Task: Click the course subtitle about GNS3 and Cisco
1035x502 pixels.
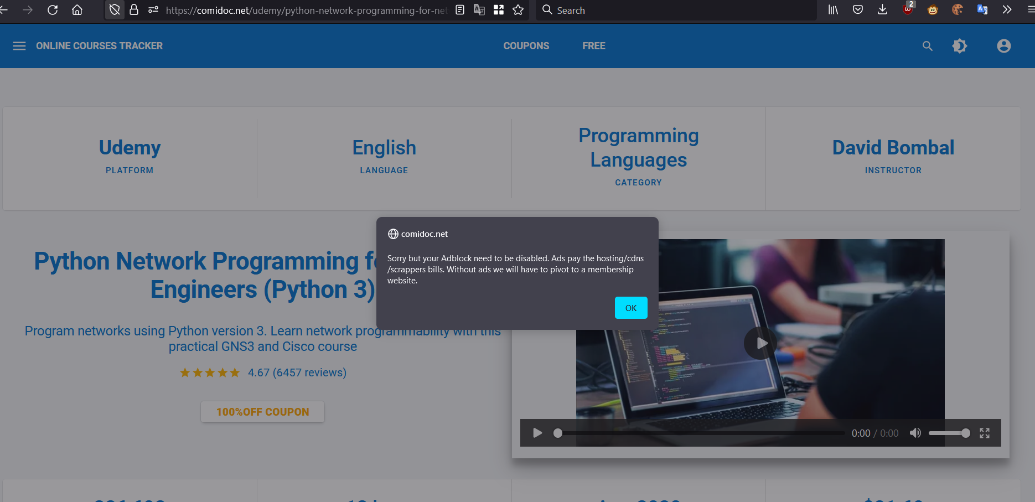Action: pos(263,339)
